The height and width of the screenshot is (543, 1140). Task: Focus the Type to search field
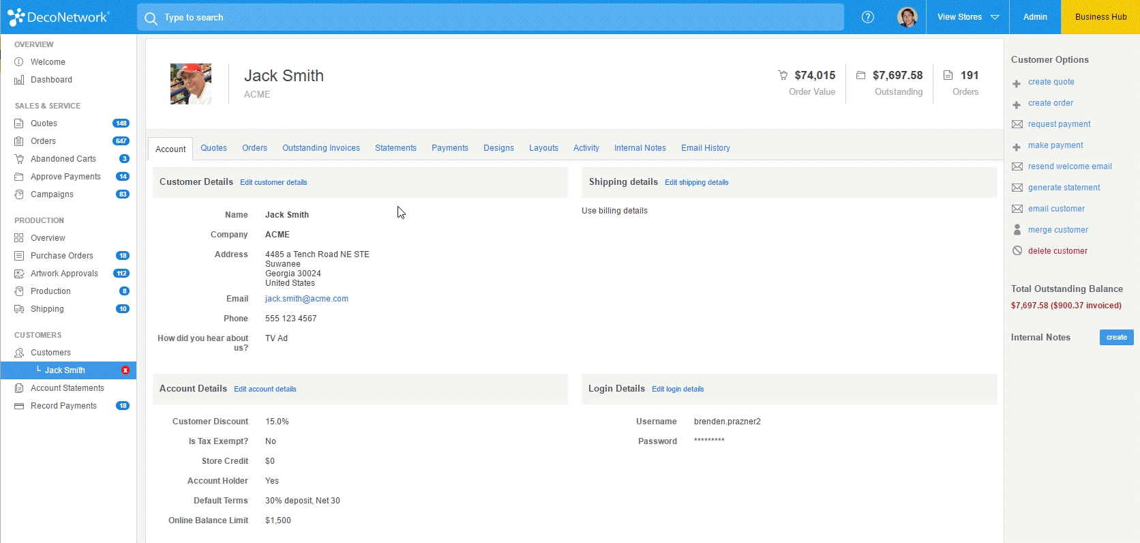point(491,18)
